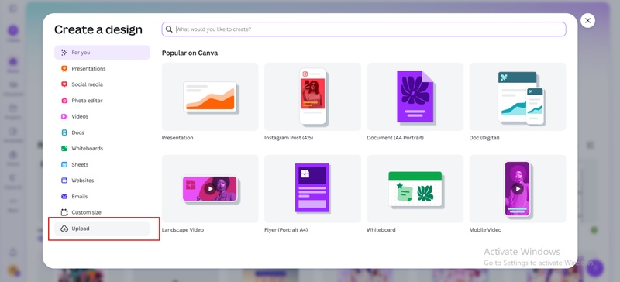Viewport: 620px width, 282px height.
Task: Focus the 'What would you like to create?' field
Action: tap(363, 29)
